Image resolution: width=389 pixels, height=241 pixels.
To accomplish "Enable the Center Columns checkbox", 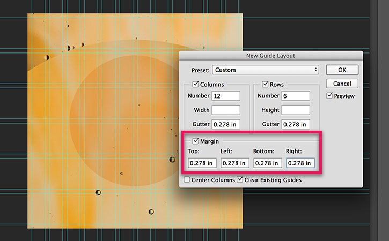I will (x=187, y=179).
